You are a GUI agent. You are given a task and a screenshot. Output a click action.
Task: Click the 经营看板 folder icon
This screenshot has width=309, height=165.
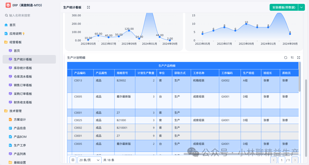tap(6, 42)
